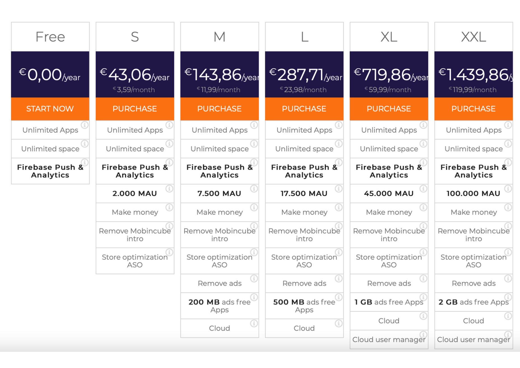Open info icon for Free plan Unlimited Apps

85,125
